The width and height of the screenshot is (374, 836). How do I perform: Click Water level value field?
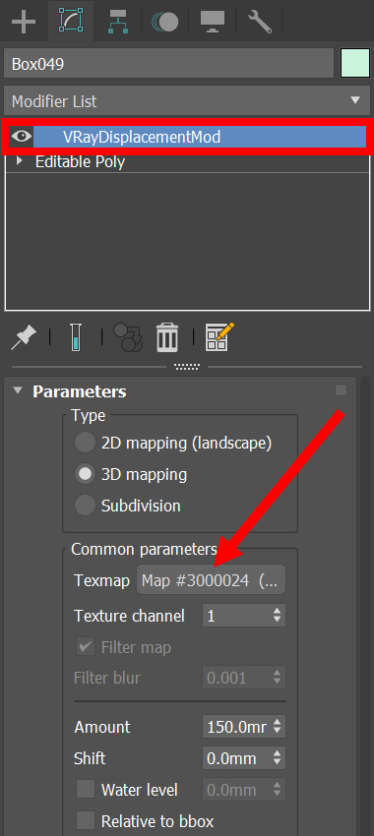pos(236,790)
